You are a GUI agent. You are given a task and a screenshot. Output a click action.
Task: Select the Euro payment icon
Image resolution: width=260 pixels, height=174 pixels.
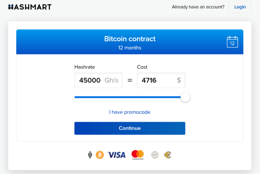point(168,155)
